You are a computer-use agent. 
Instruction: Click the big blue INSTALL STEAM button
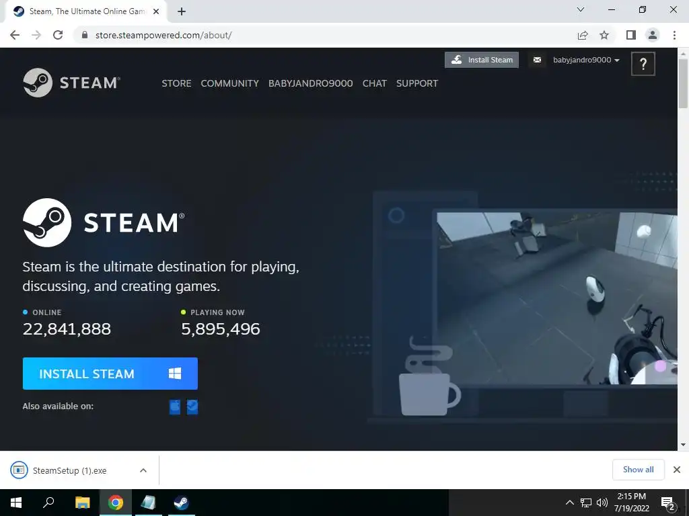pos(110,374)
